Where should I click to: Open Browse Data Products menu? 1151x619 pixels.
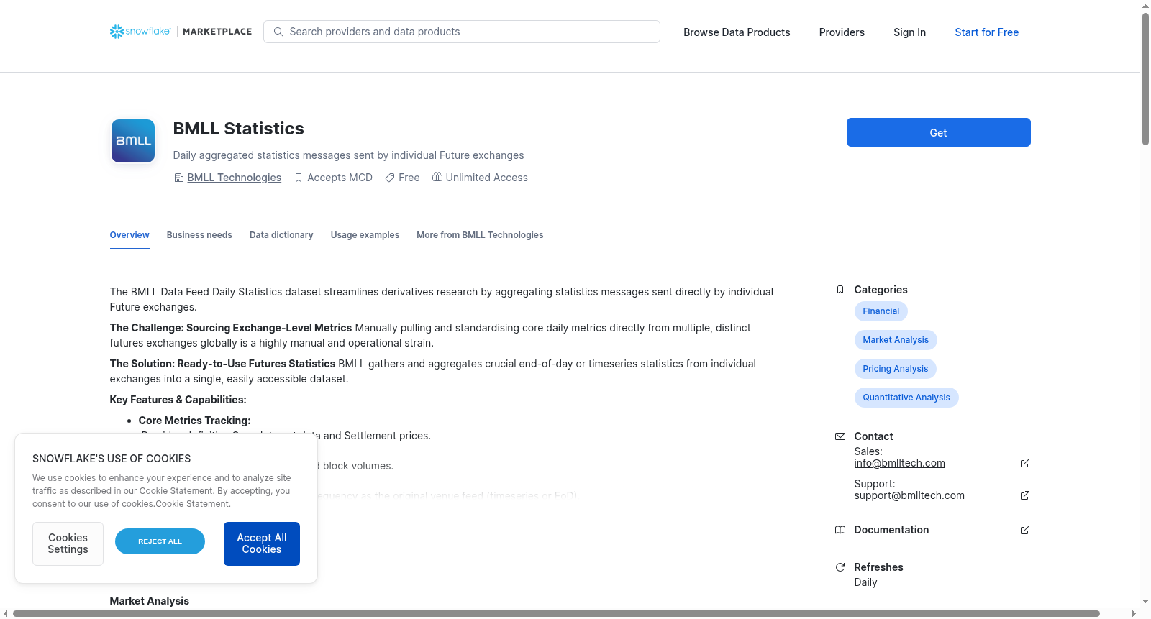(737, 32)
